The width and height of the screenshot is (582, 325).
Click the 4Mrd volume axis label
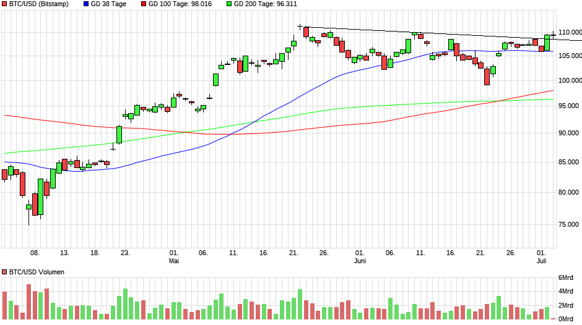tap(566, 291)
